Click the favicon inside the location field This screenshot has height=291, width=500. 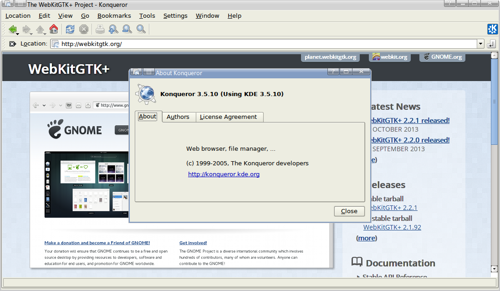click(56, 44)
